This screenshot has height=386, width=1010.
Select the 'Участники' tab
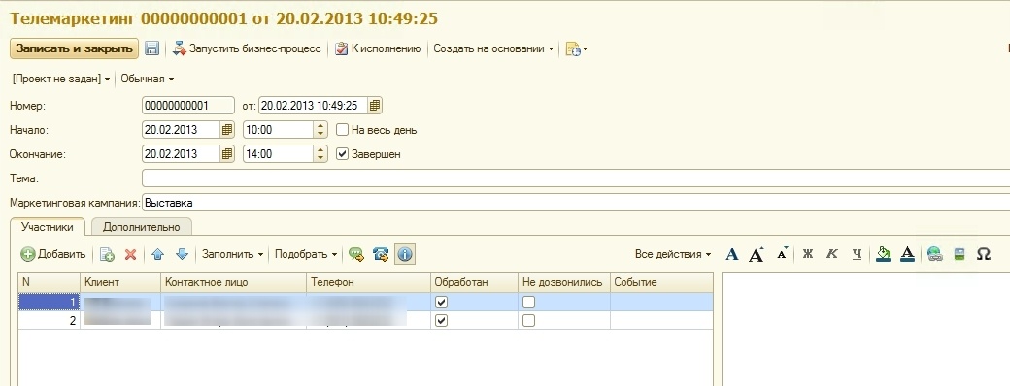click(48, 227)
